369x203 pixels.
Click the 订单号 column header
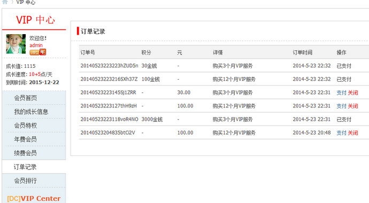[88, 52]
